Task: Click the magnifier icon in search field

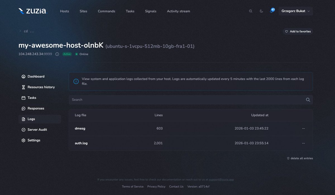Action: coord(308,100)
